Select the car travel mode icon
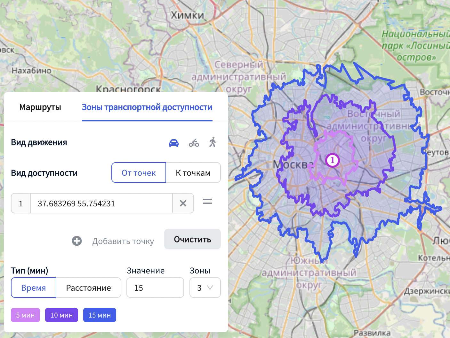Screen dimensions: 450x338 tap(174, 143)
